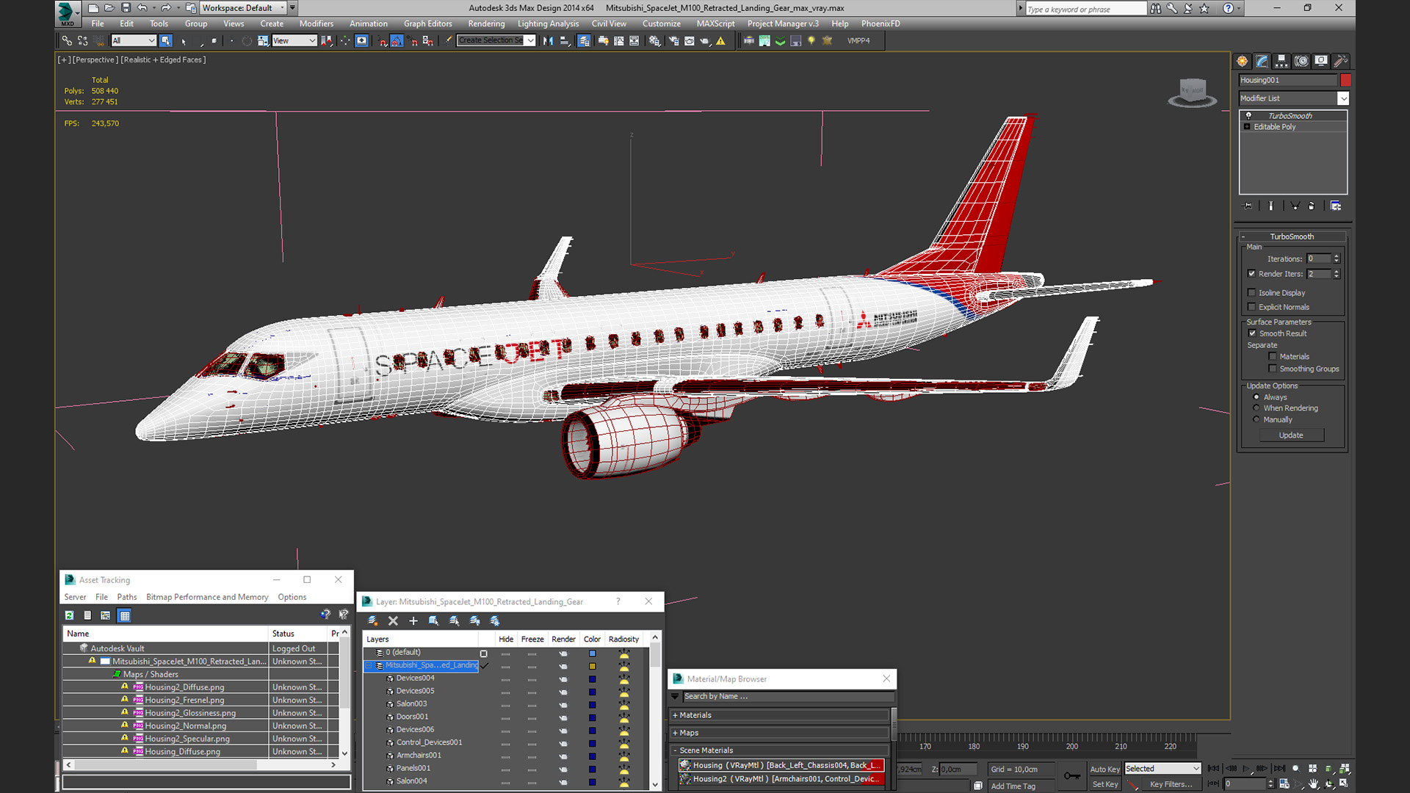
Task: Check Separate by Materials checkbox
Action: coord(1272,357)
